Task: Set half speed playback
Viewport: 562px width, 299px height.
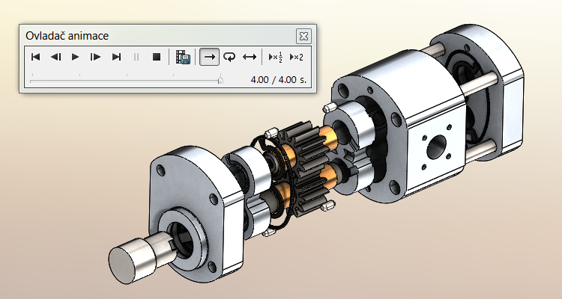Action: pyautogui.click(x=276, y=57)
